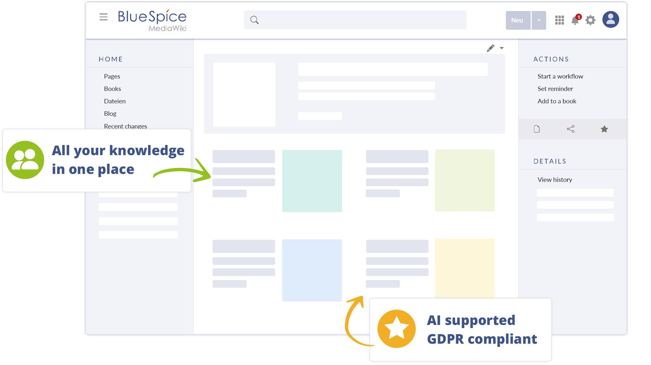The width and height of the screenshot is (651, 365).
Task: Click the grid/apps launcher icon
Action: pos(560,20)
